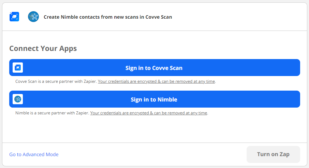Click the divider line above Advanced Mode
The height and width of the screenshot is (168, 309).
point(154,143)
